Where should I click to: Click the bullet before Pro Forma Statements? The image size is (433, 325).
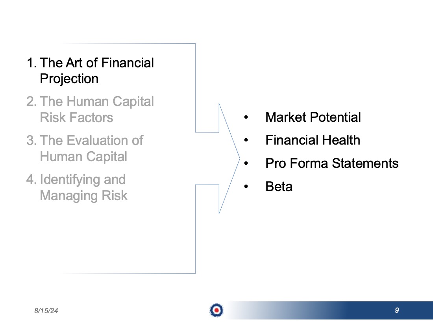[x=246, y=163]
